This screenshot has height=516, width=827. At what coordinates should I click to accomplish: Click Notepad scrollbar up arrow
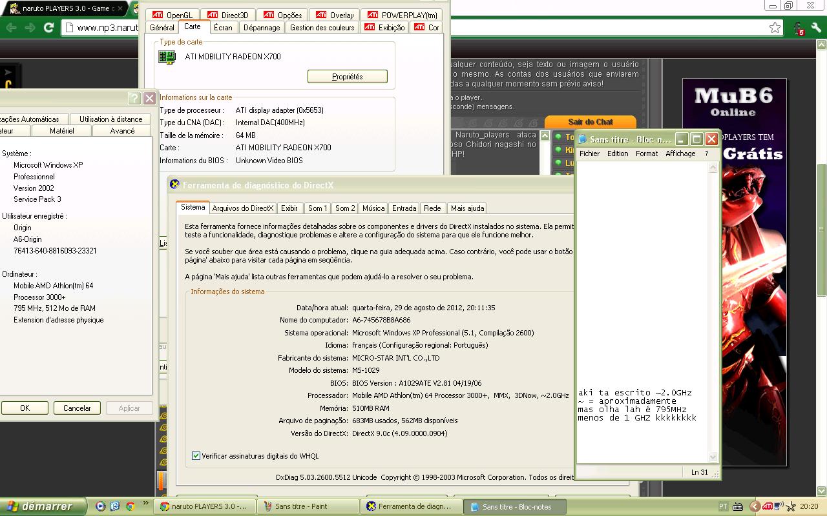pos(713,167)
